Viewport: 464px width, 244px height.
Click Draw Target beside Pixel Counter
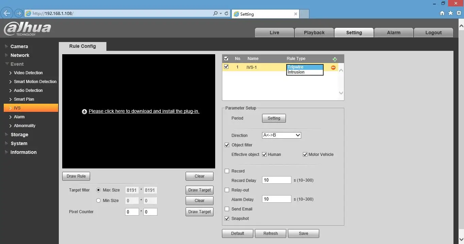pyautogui.click(x=200, y=212)
